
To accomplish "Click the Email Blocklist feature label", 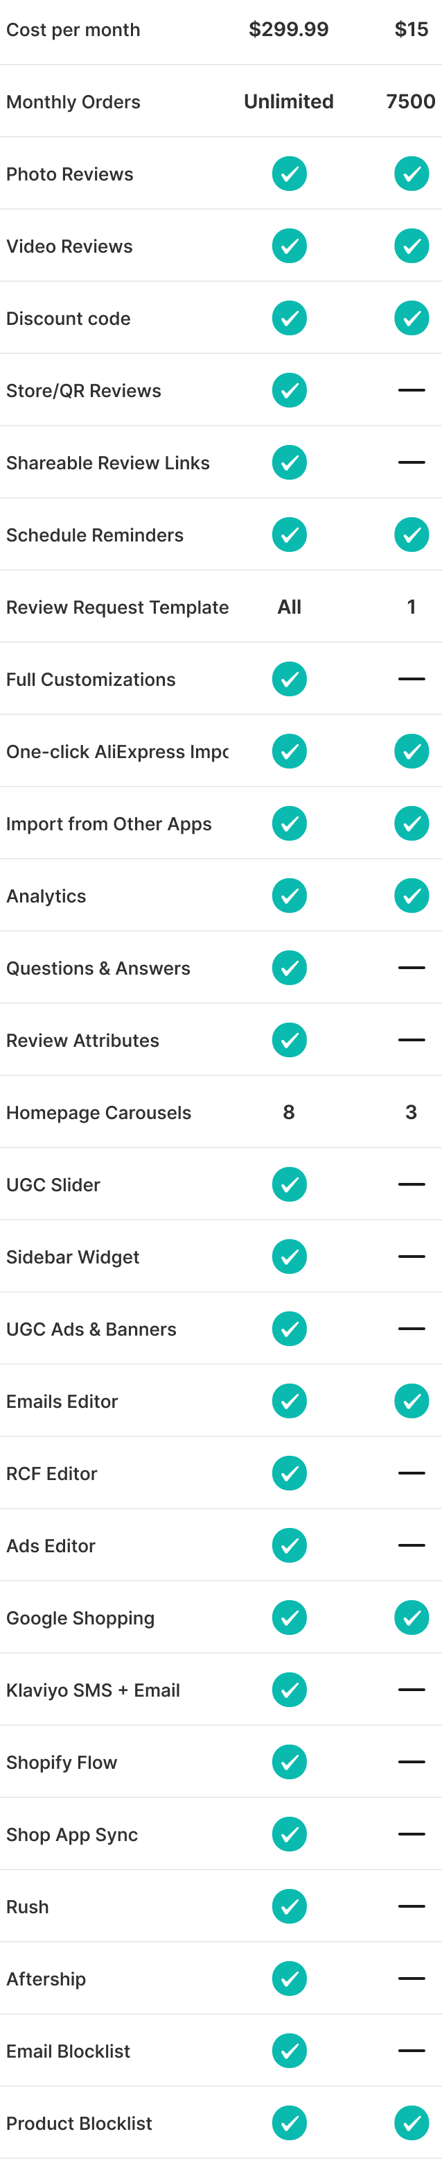I will tap(69, 2051).
